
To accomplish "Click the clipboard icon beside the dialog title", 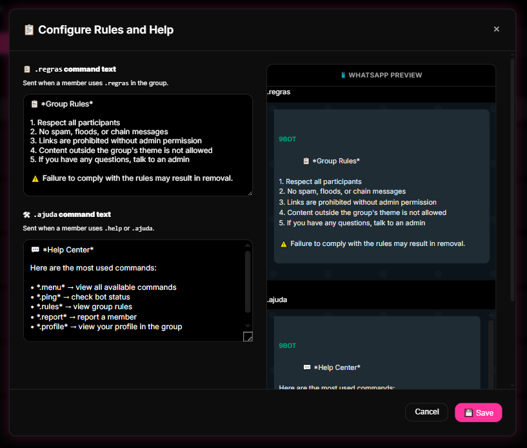I will 29,30.
